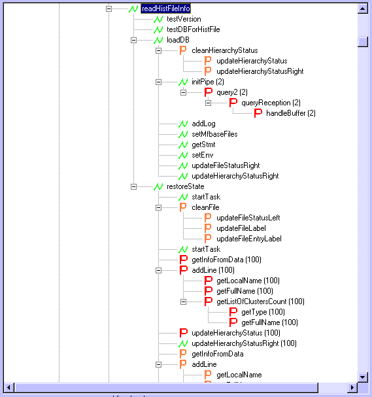Collapse the readHistFileInfo node
Screen dimensions: 372x397
click(x=109, y=9)
